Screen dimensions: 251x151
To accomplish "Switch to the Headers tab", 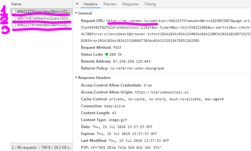I will pos(90,4).
